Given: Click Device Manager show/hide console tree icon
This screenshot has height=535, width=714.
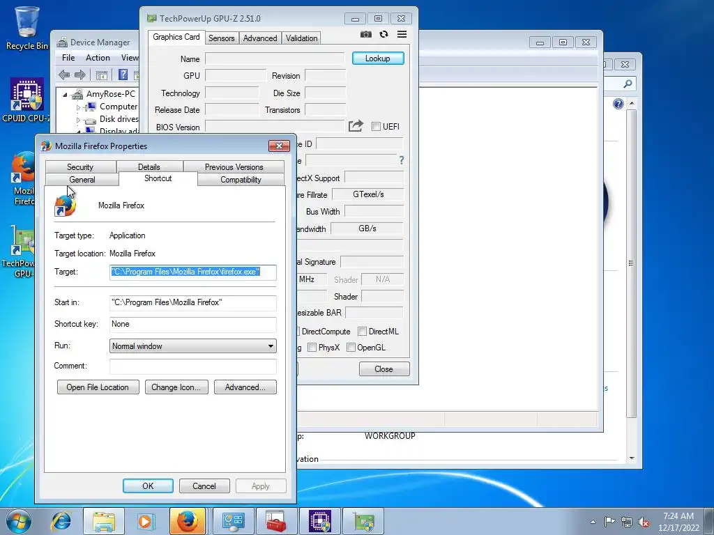Looking at the screenshot, I should point(102,75).
